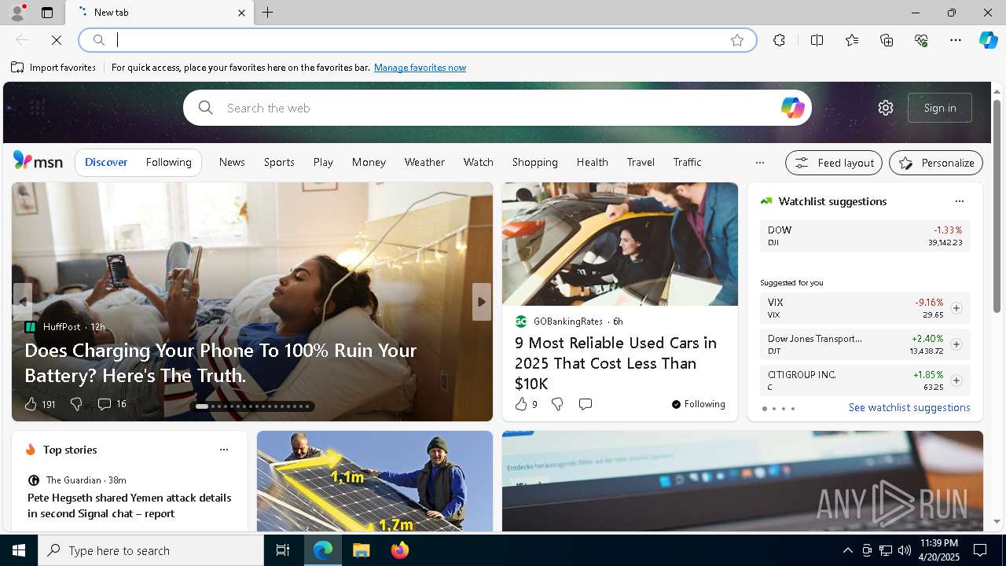Open Firefox from the taskbar
Image resolution: width=1006 pixels, height=566 pixels.
pyautogui.click(x=400, y=550)
